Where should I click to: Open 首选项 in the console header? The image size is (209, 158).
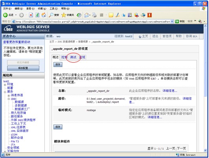[167, 36]
